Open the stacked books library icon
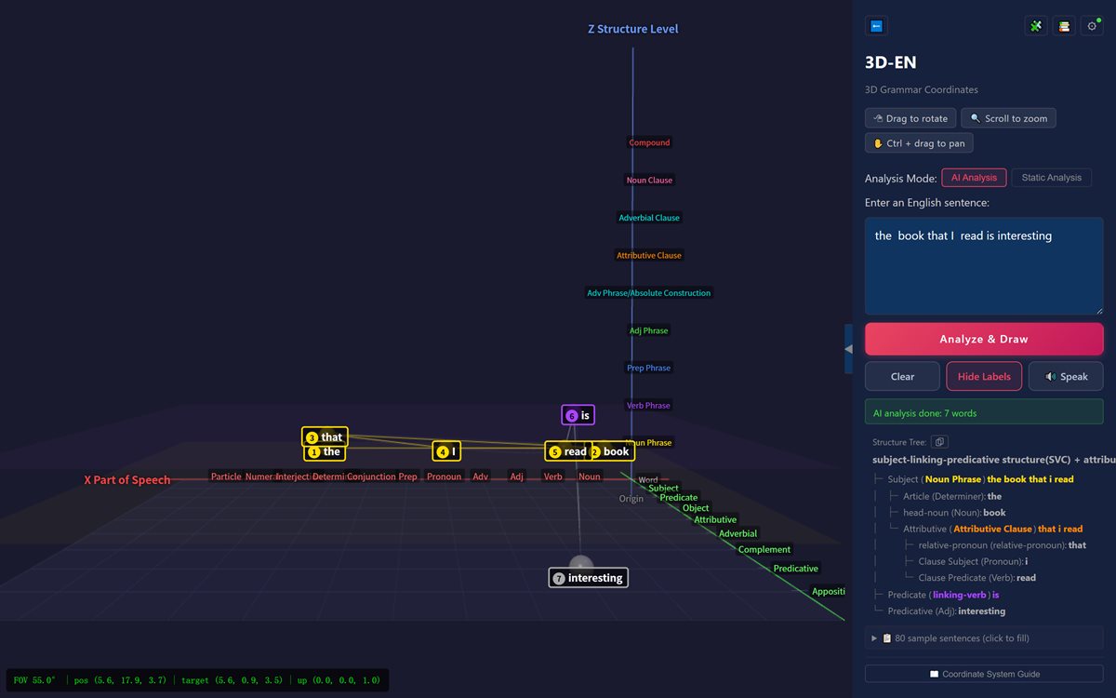This screenshot has width=1116, height=698. tap(1064, 26)
